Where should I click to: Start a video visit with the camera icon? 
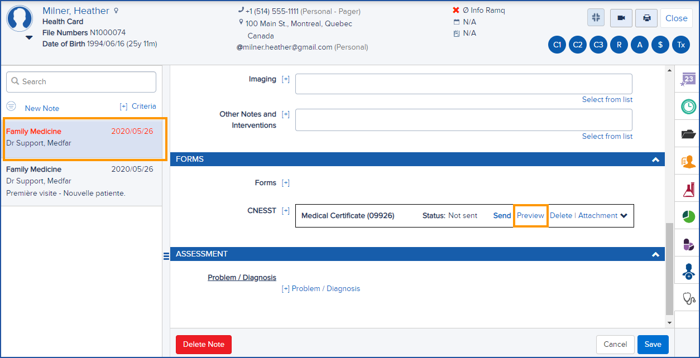pyautogui.click(x=621, y=17)
